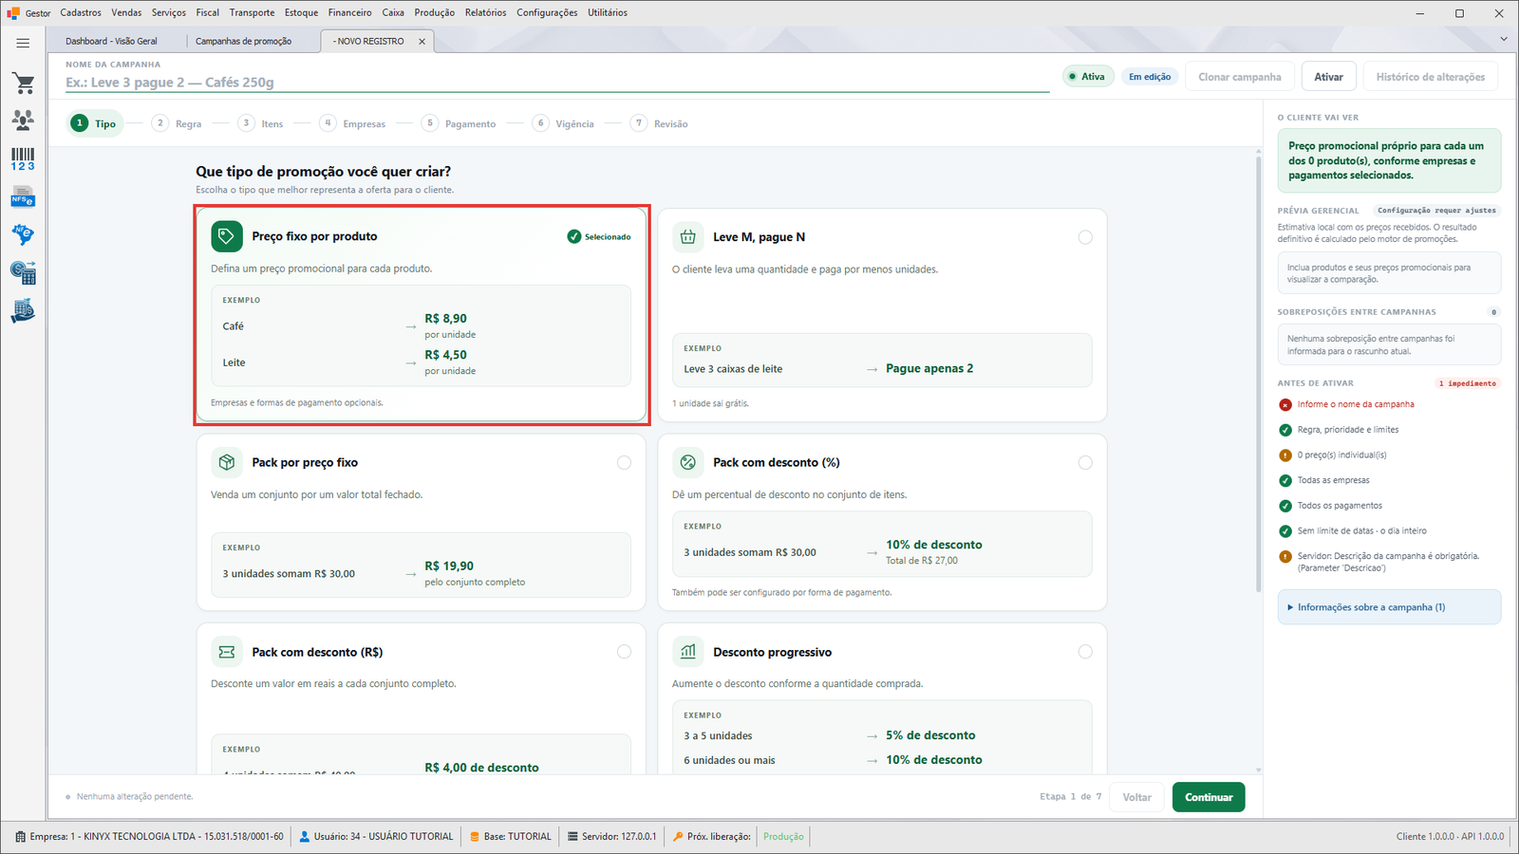This screenshot has height=854, width=1519.
Task: Go to step 2 Regra
Action: [178, 123]
